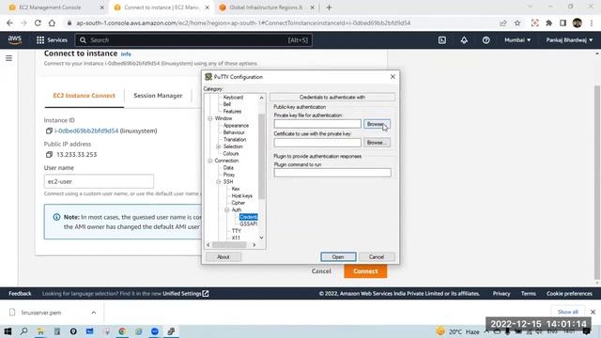Collapse the Window tree node

pyautogui.click(x=210, y=118)
